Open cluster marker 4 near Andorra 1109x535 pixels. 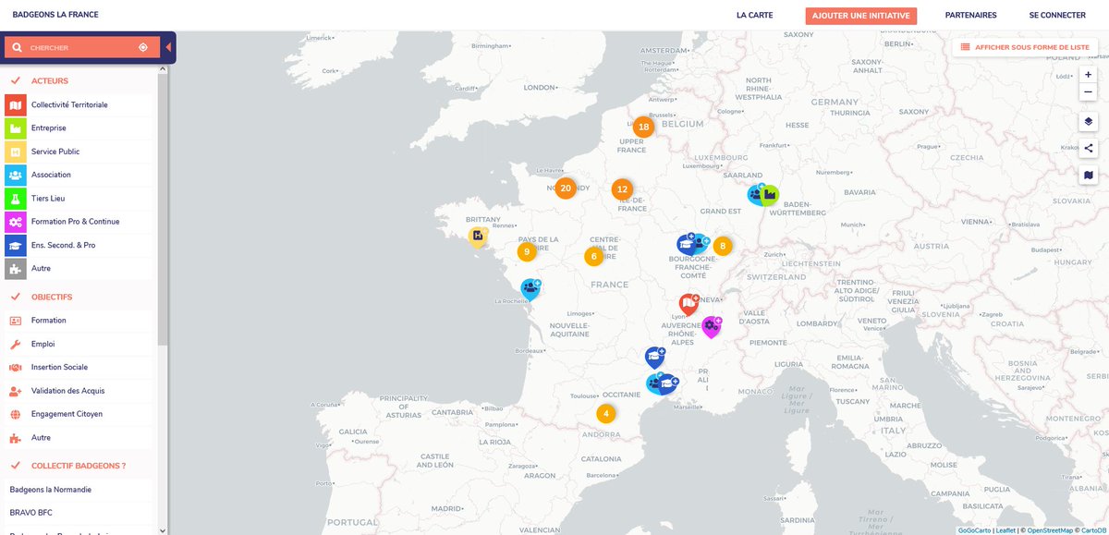point(605,413)
